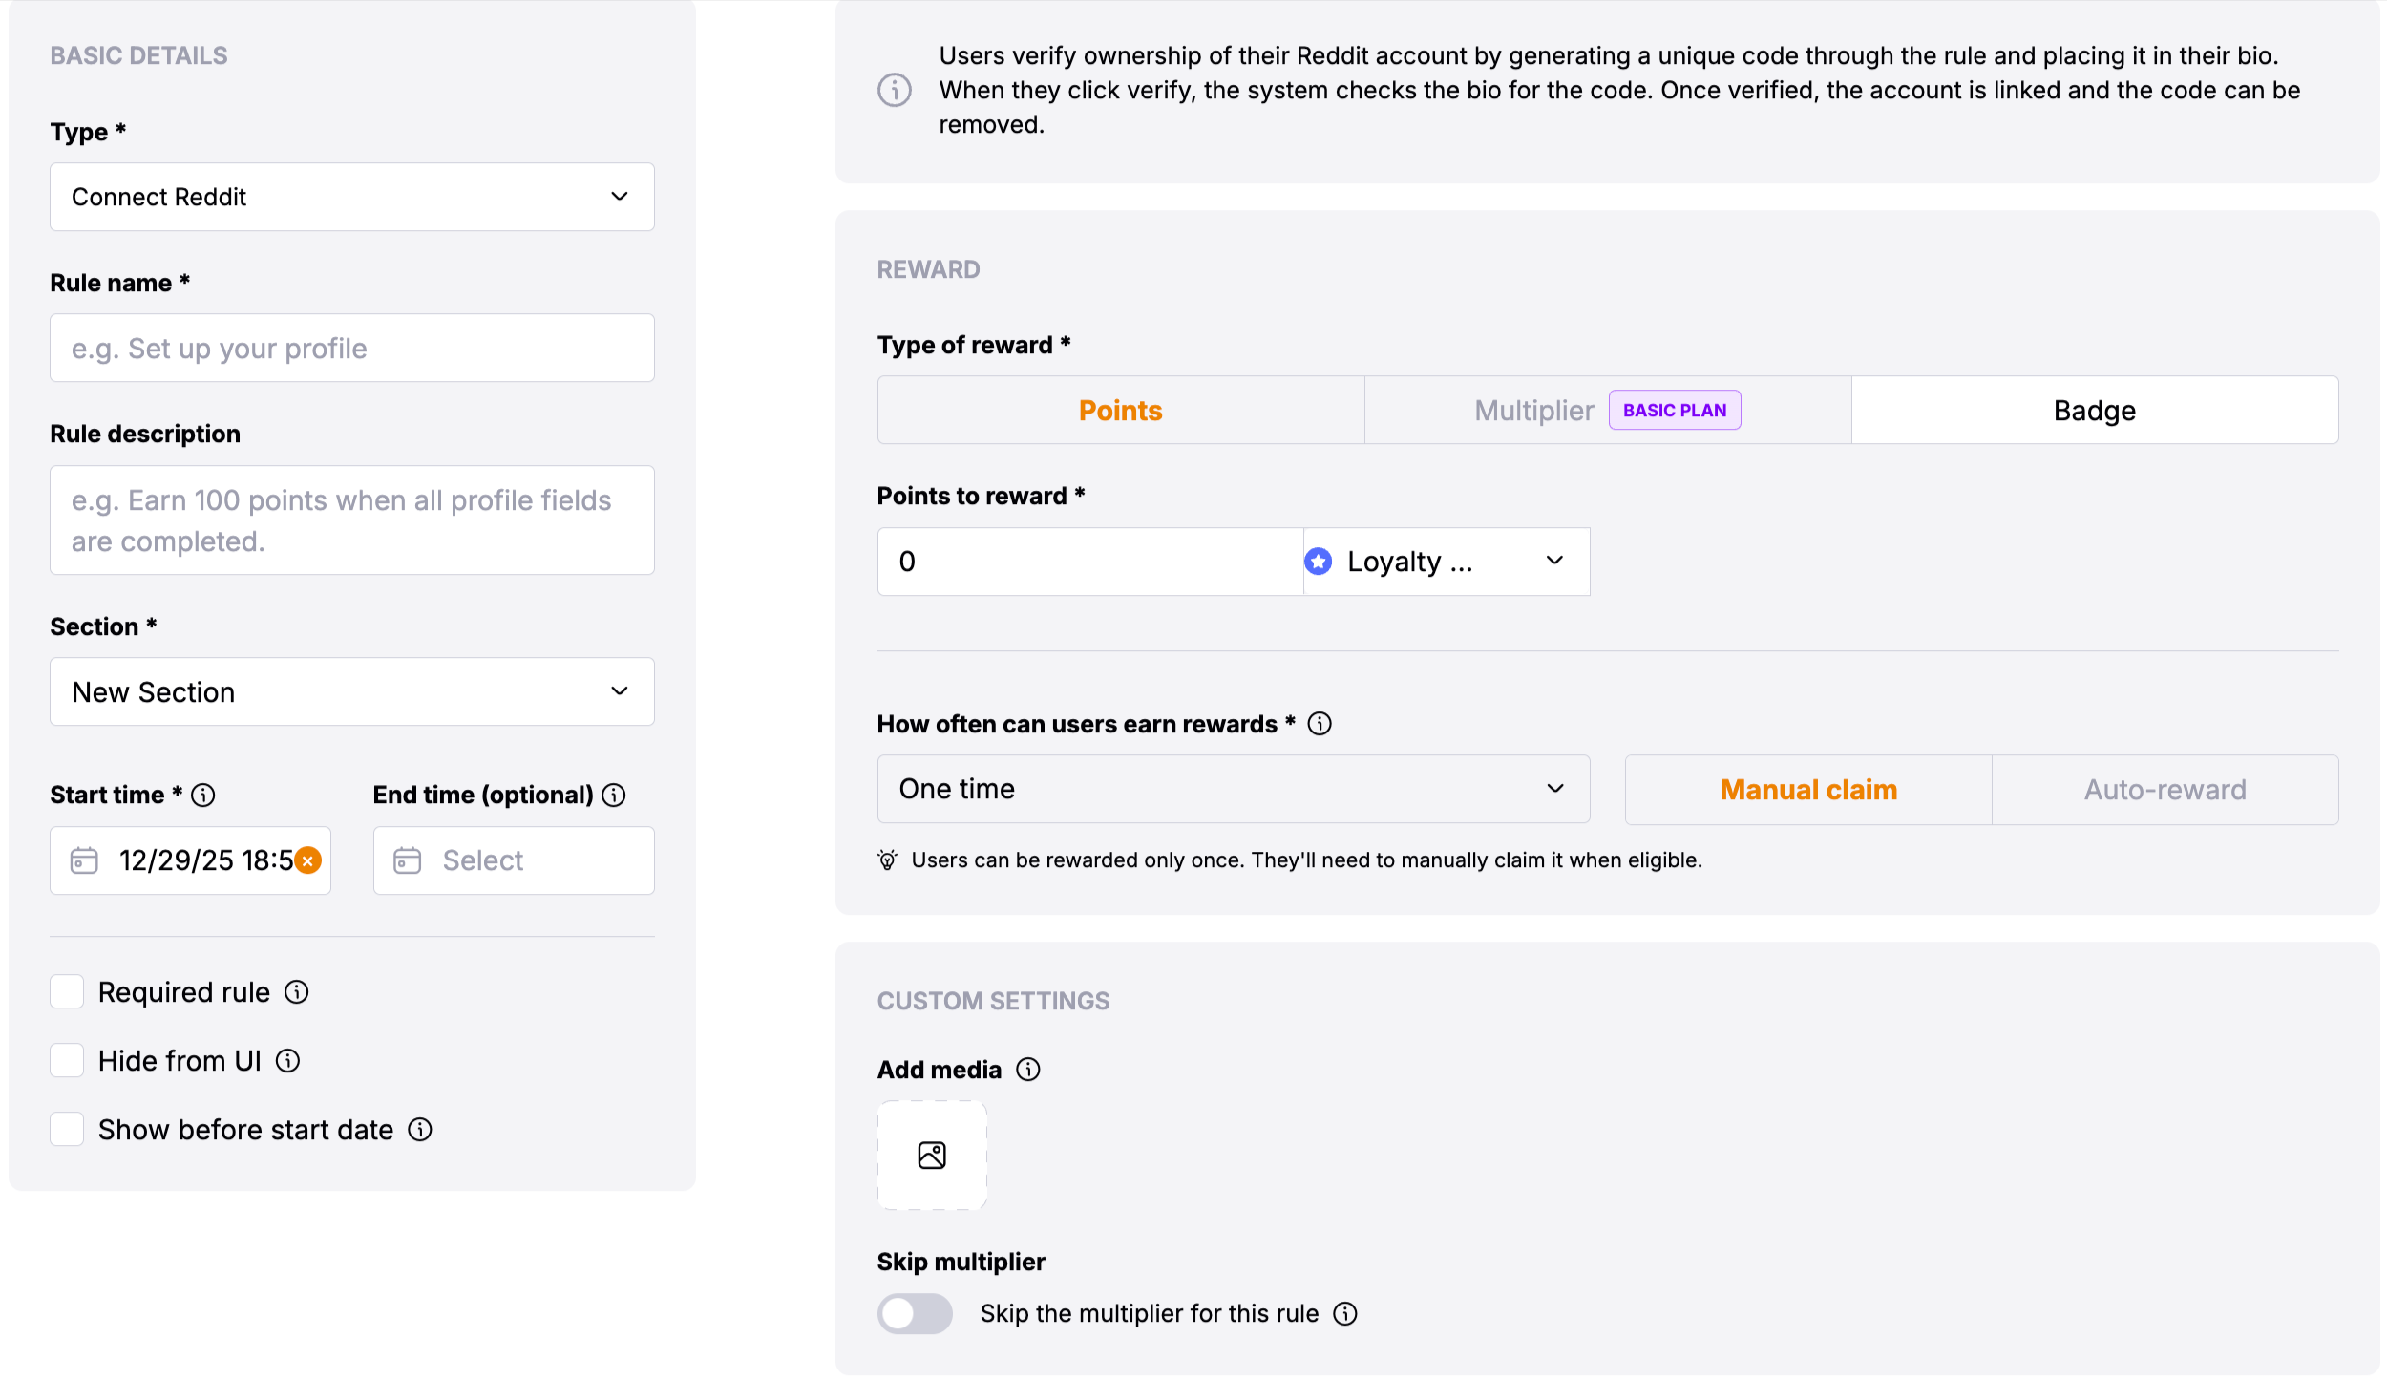This screenshot has height=1380, width=2387.
Task: Click the Start time info icon
Action: point(203,795)
